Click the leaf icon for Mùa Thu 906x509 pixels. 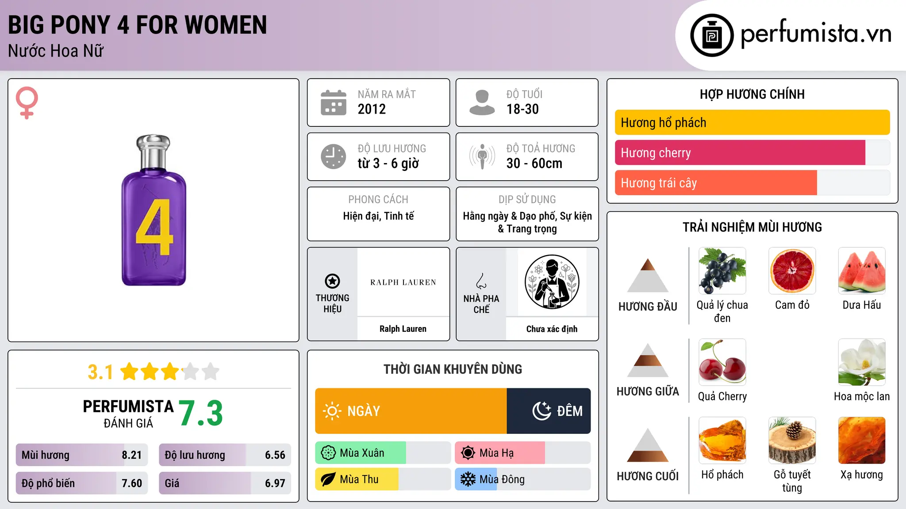coord(328,479)
